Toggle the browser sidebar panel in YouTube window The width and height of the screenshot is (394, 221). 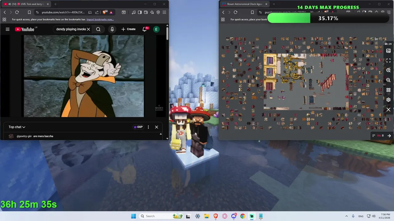(x=140, y=12)
